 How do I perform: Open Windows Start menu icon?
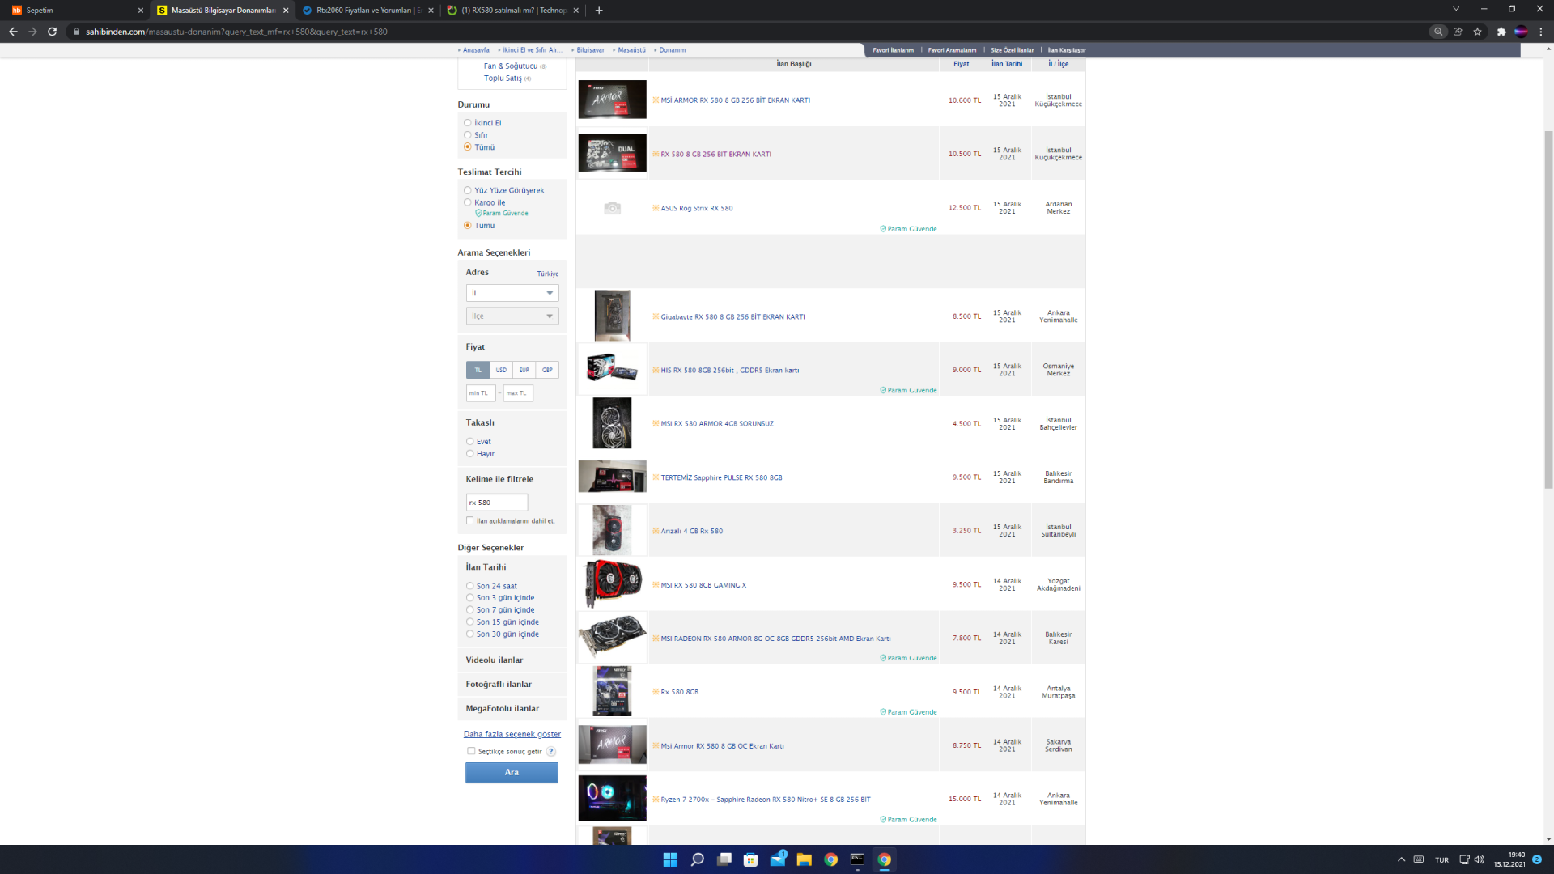click(x=670, y=859)
